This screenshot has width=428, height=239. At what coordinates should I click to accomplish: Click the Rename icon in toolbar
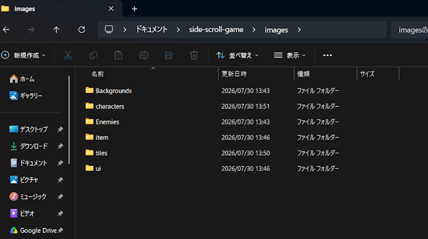(144, 55)
